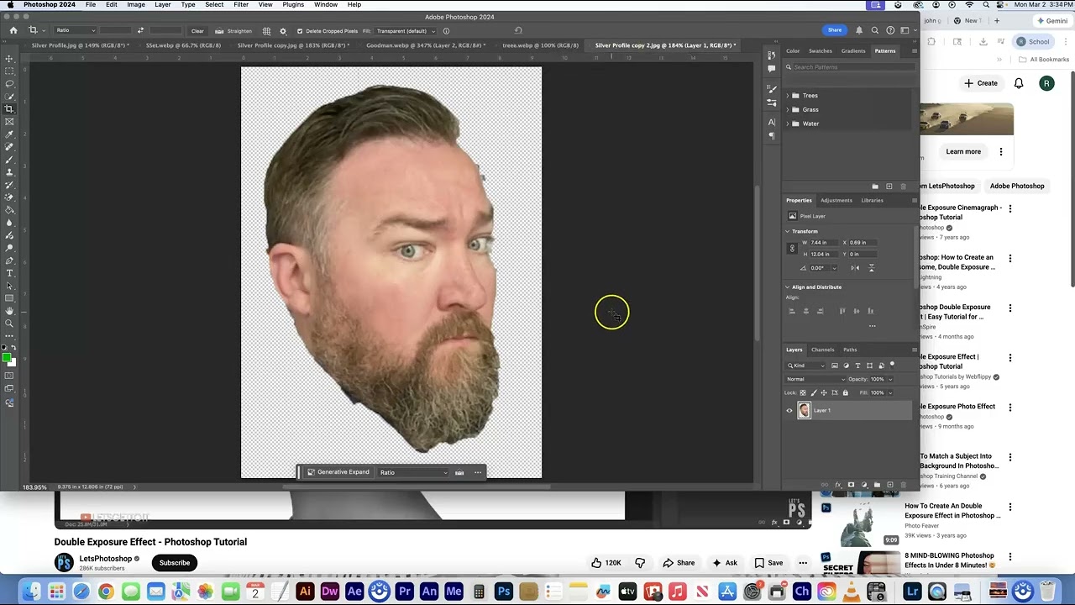This screenshot has height=605, width=1075.
Task: Switch to the Swatches tab
Action: click(x=820, y=50)
